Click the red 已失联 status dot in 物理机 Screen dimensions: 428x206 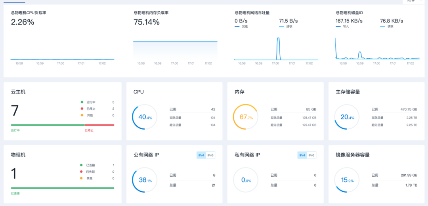click(x=82, y=172)
